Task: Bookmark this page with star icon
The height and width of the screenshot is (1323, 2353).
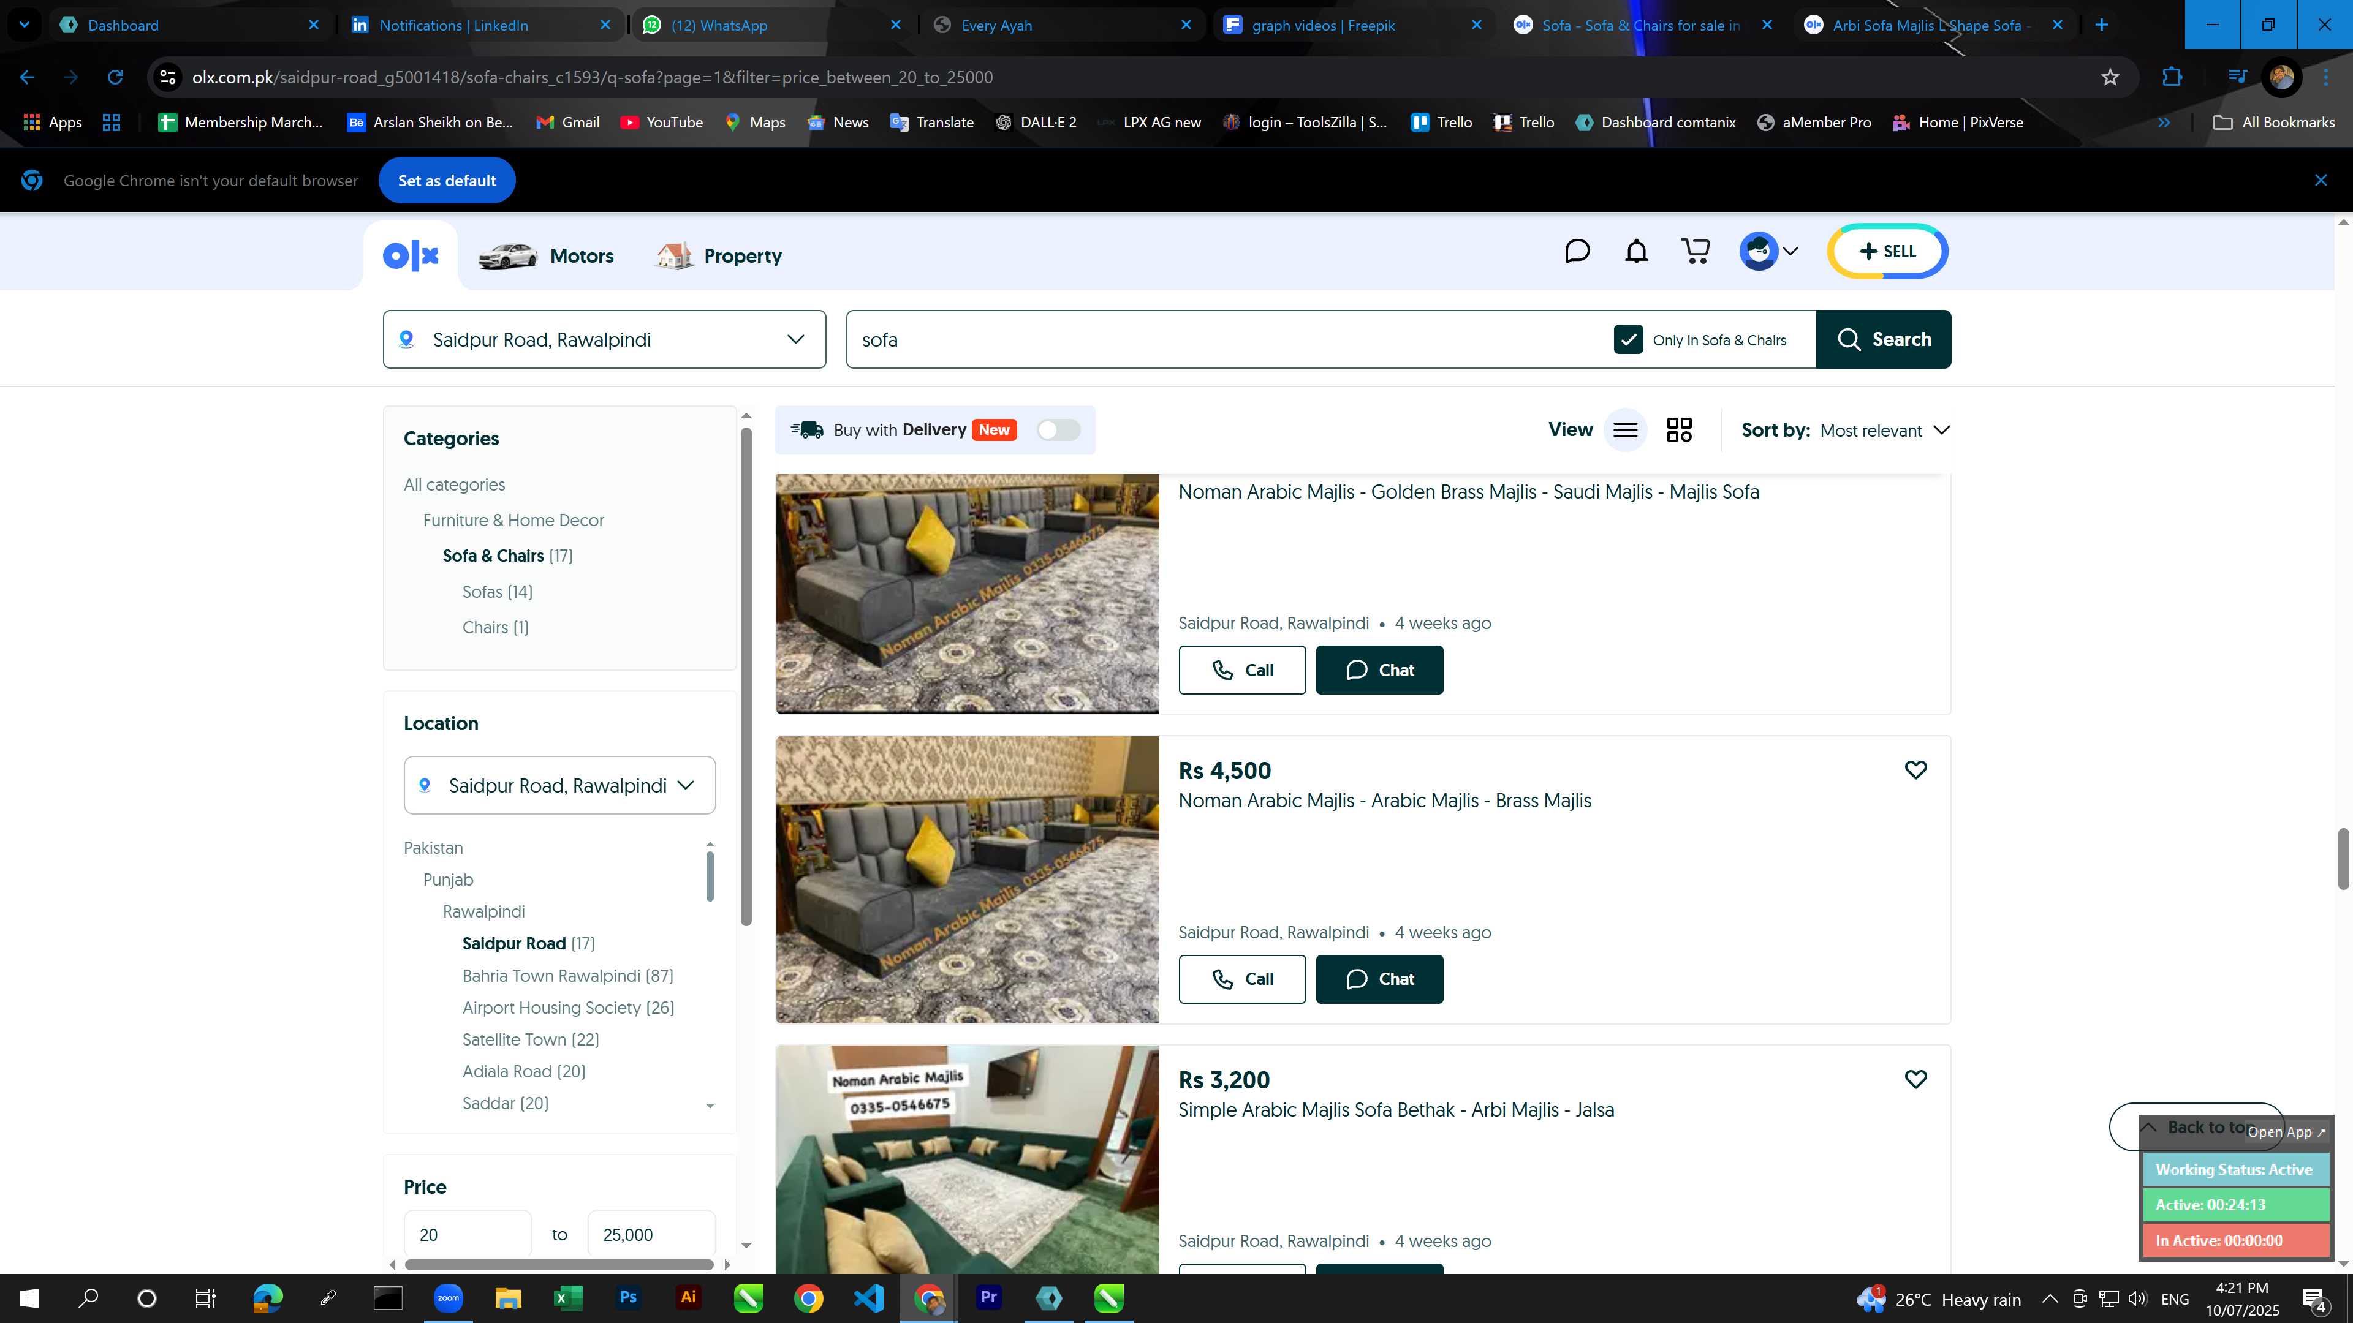Action: click(2110, 78)
